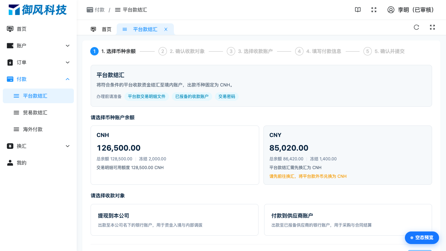Open the documentation book icon in header
The width and height of the screenshot is (446, 251).
358,10
